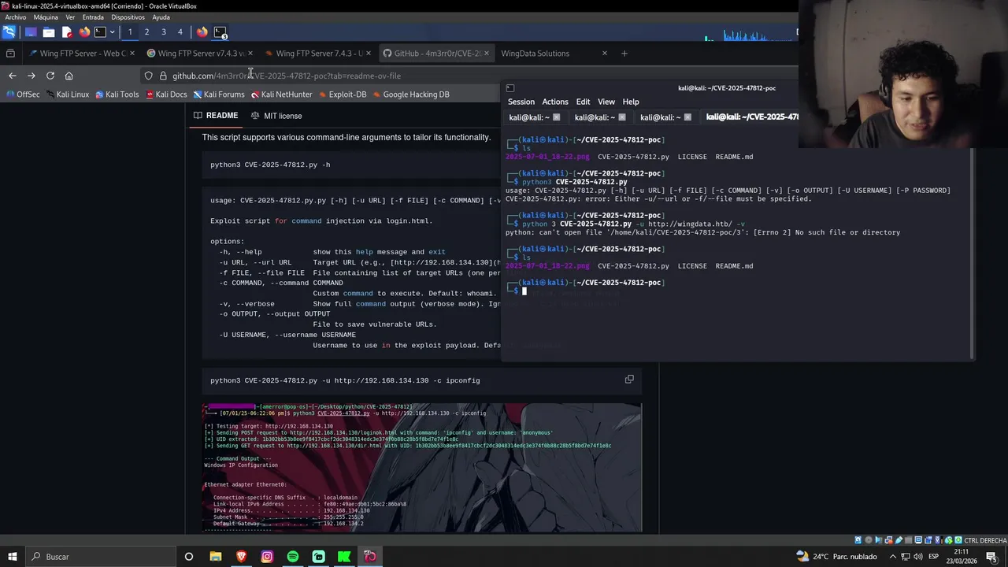This screenshot has height=567, width=1008.
Task: Open the terminal View menu
Action: click(606, 102)
